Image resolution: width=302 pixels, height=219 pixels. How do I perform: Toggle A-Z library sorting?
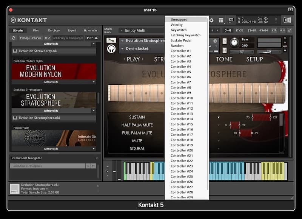click(48, 38)
